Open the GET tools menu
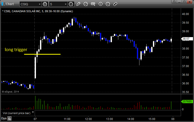 [x=93, y=4]
